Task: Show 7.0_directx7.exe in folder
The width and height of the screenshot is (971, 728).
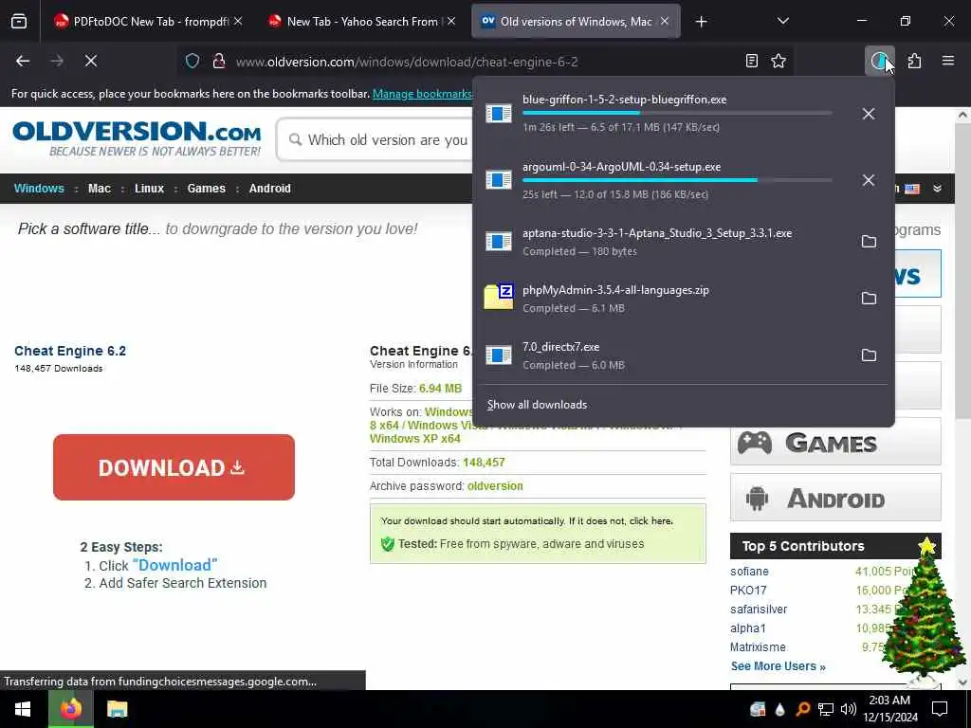Action: [869, 355]
